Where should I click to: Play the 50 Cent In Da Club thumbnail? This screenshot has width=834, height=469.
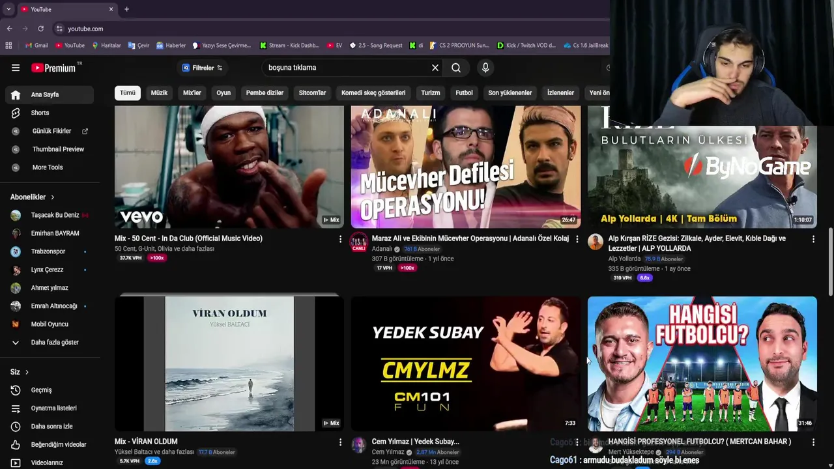click(x=229, y=167)
